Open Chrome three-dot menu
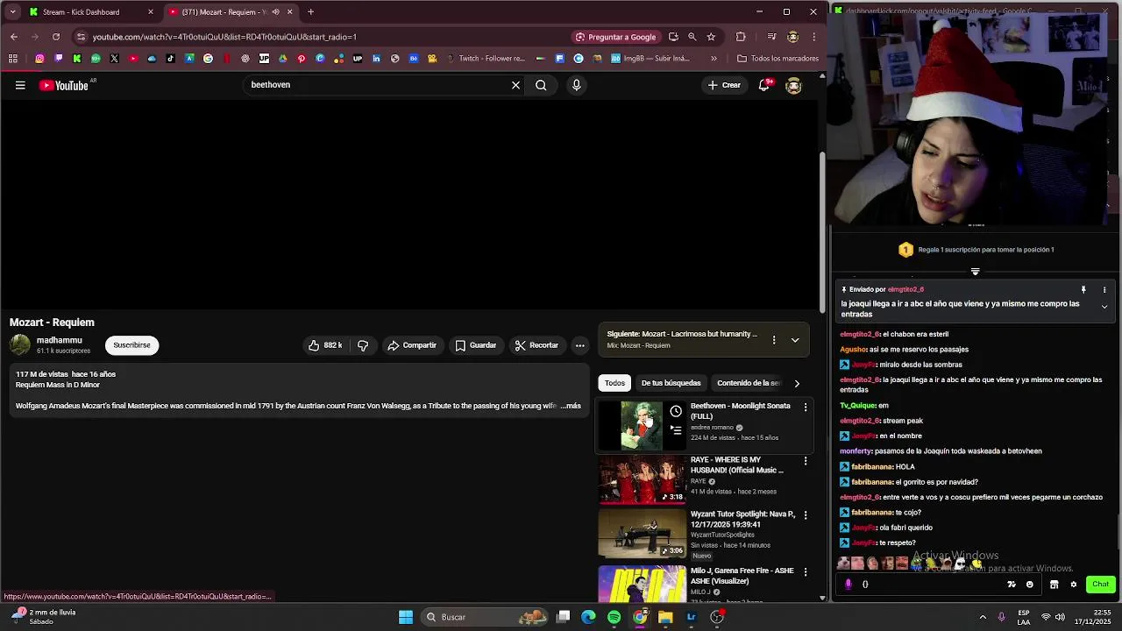This screenshot has height=631, width=1122. pyautogui.click(x=814, y=37)
